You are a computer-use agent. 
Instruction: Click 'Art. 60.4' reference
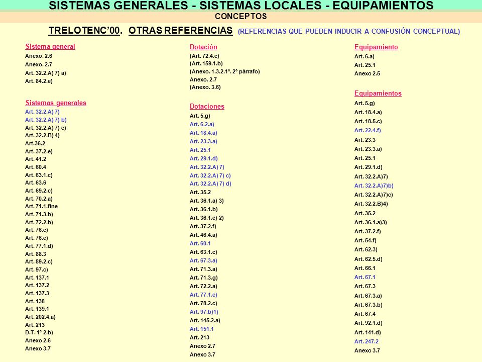pos(36,167)
